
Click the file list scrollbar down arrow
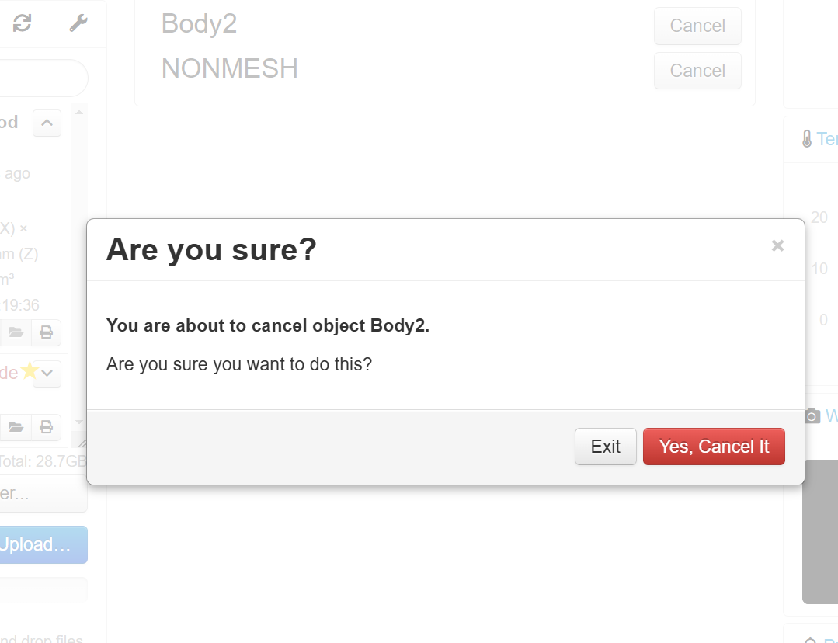point(79,422)
